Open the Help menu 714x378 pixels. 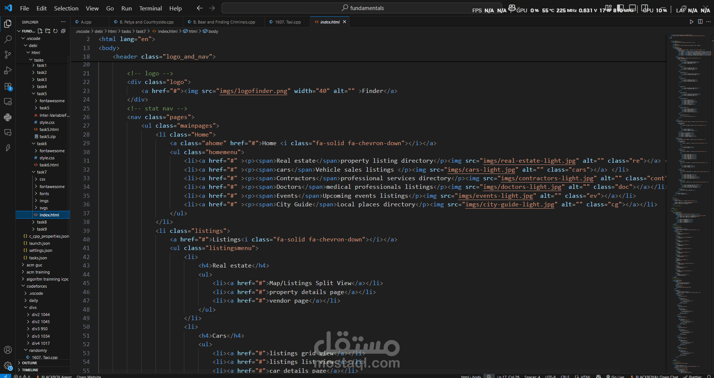coord(175,8)
